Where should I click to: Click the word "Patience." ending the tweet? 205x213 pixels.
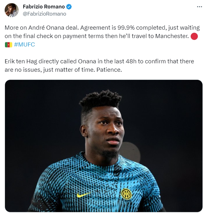(109, 70)
